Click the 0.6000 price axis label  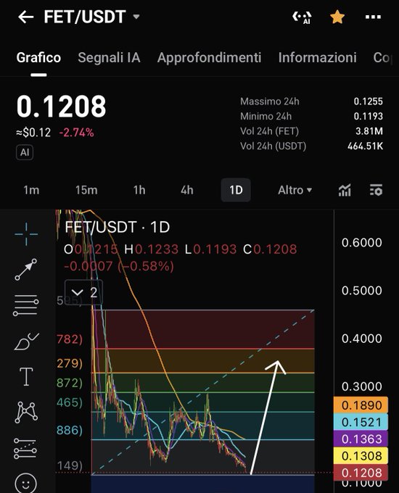362,243
